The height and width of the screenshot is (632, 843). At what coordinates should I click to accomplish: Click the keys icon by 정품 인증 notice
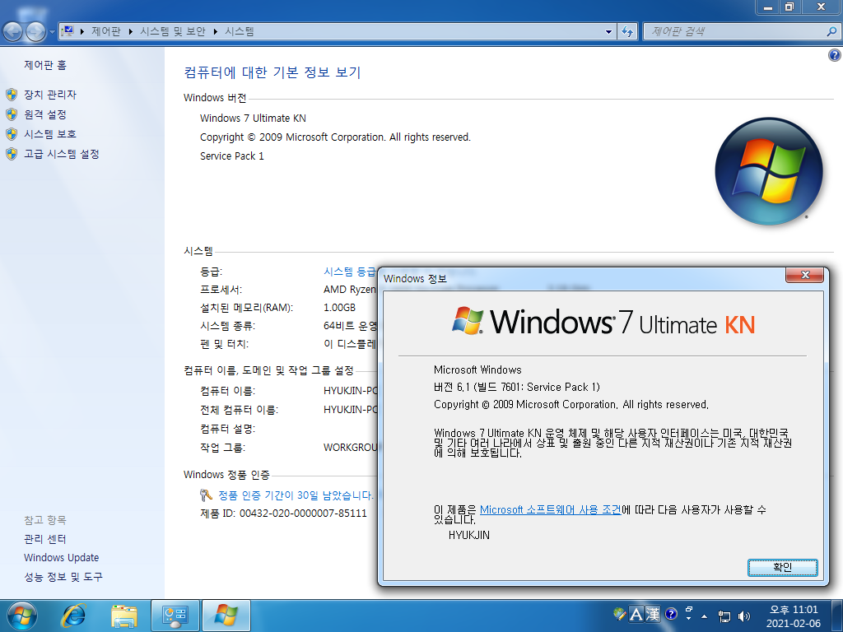click(206, 495)
